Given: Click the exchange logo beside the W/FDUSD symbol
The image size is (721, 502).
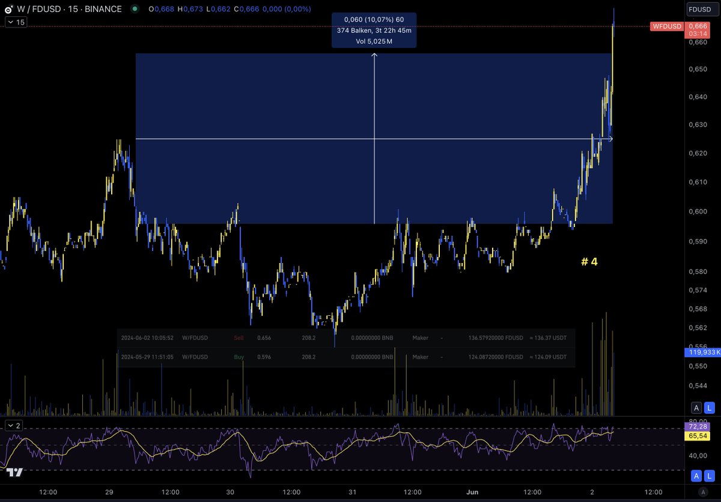Looking at the screenshot, I should coord(8,9).
